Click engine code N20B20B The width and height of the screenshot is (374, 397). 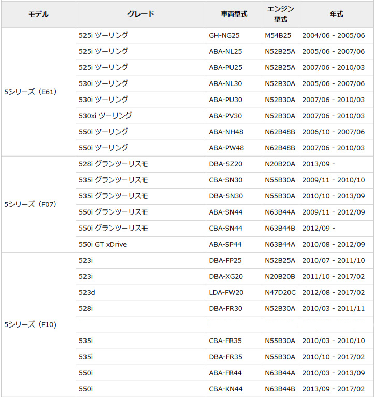click(280, 276)
